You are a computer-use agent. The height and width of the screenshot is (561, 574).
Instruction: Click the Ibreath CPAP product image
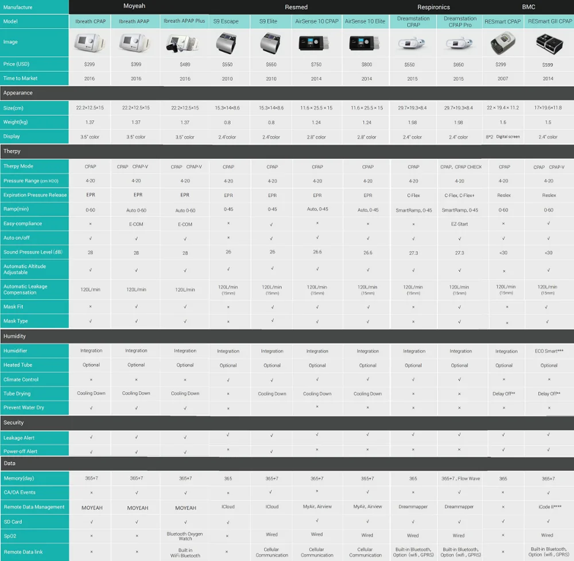pyautogui.click(x=90, y=42)
